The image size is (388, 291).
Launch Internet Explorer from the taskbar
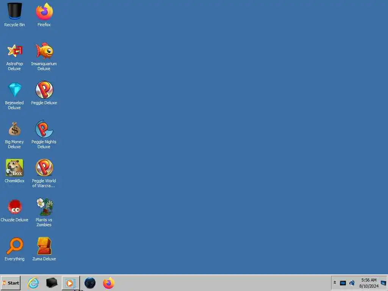coord(33,283)
